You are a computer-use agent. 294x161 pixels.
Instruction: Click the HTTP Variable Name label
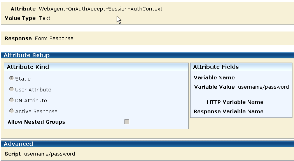pos(235,102)
